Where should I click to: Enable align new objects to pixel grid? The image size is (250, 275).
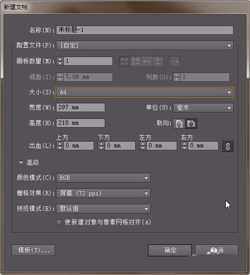tap(59, 222)
